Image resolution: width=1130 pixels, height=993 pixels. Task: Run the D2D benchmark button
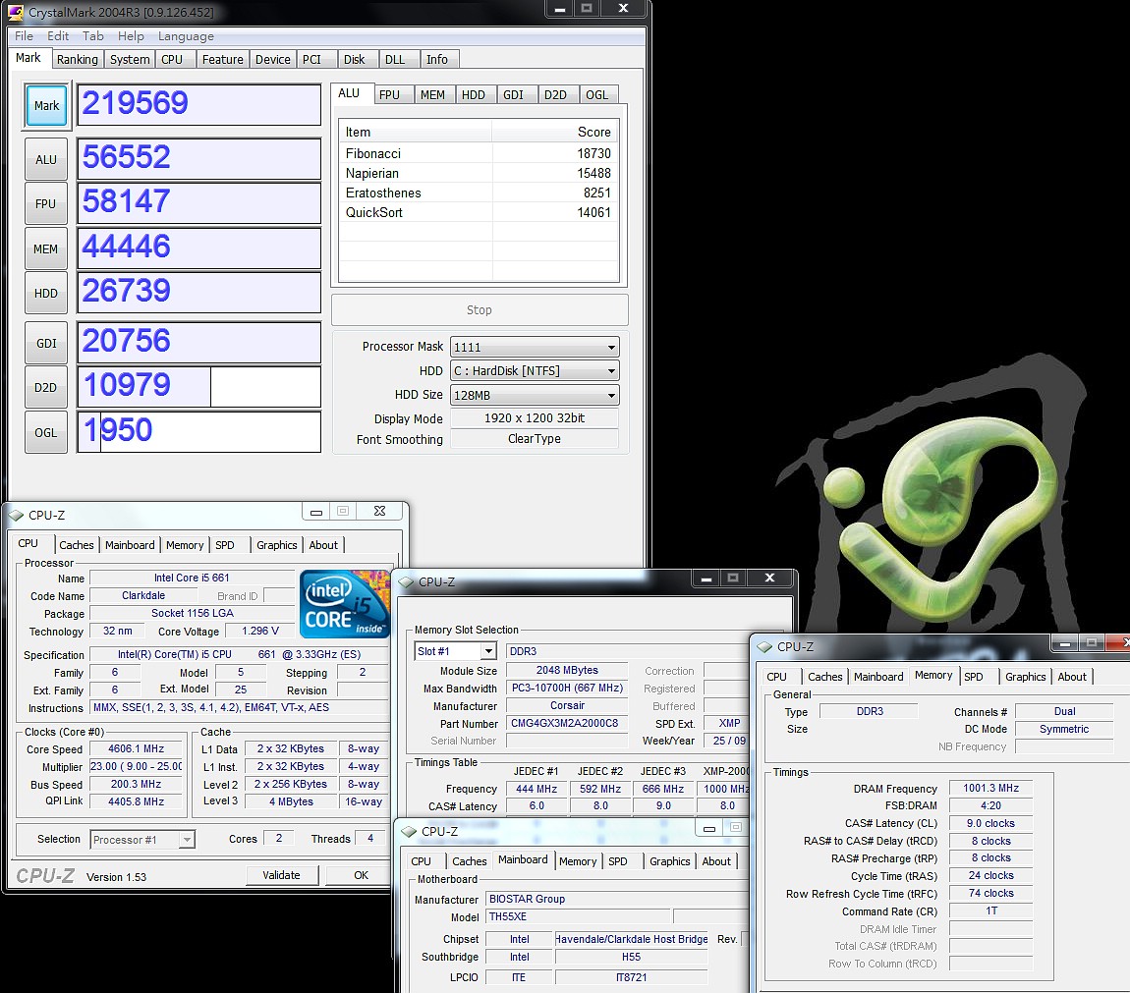[46, 388]
